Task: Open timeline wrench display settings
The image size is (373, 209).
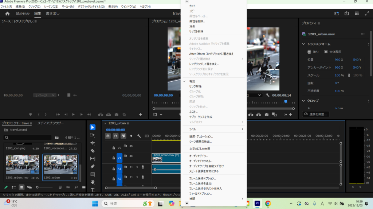Action: pos(139,136)
